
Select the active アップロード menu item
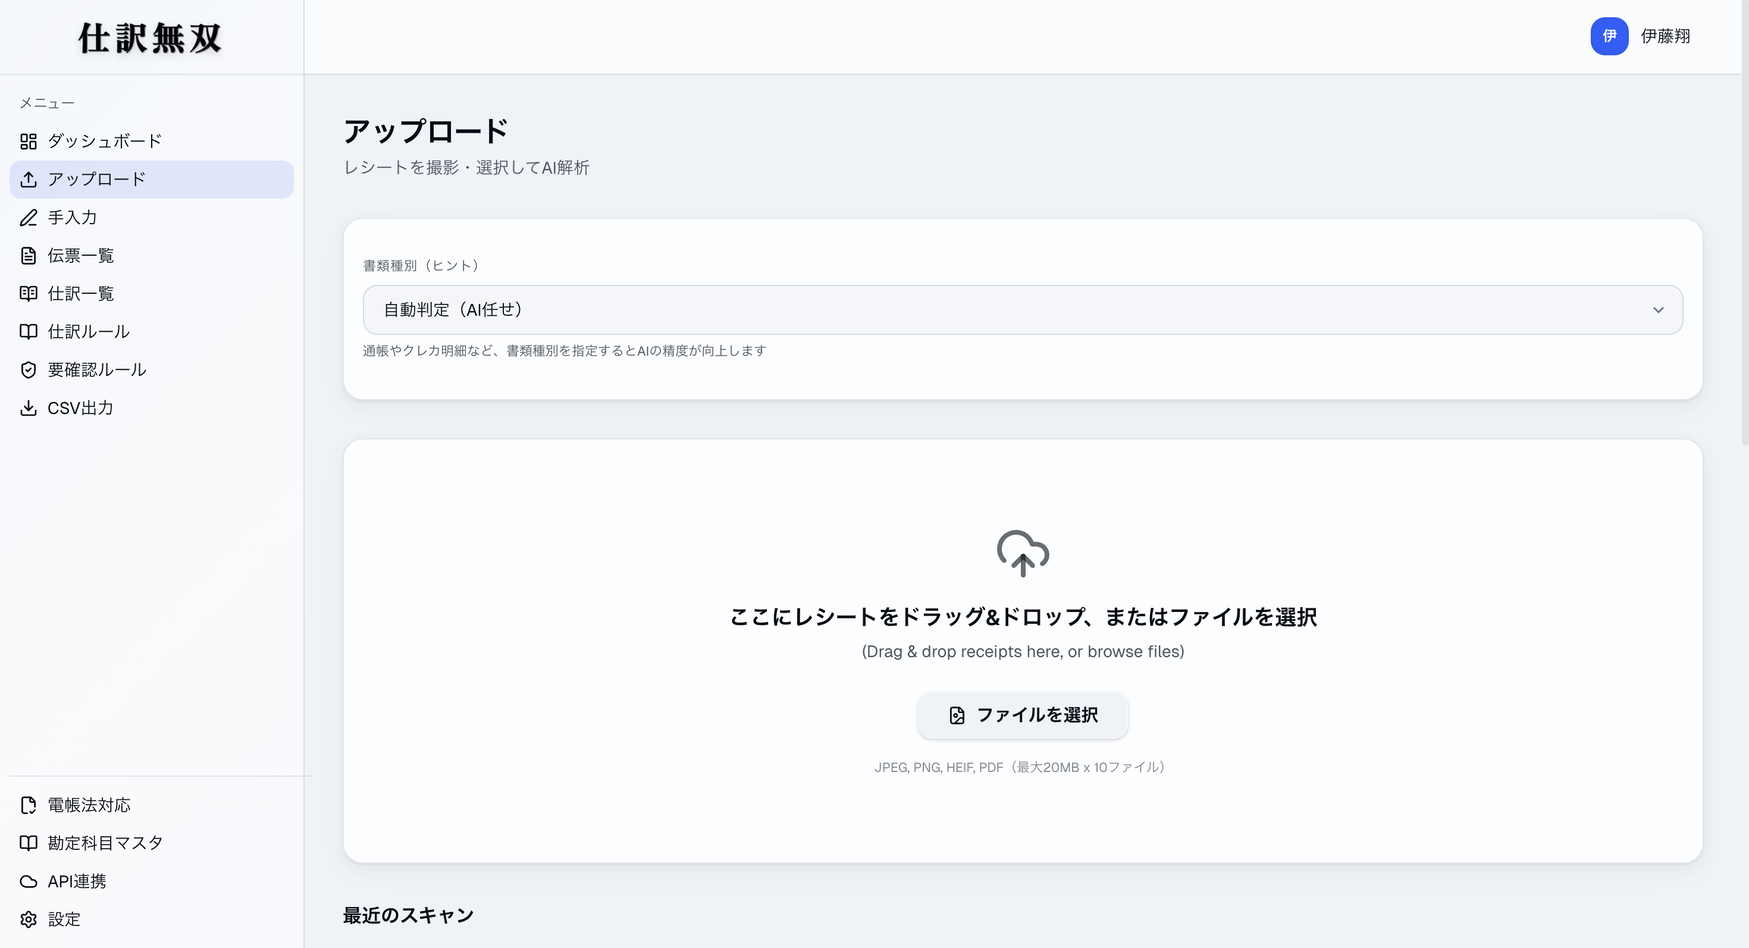coord(152,179)
